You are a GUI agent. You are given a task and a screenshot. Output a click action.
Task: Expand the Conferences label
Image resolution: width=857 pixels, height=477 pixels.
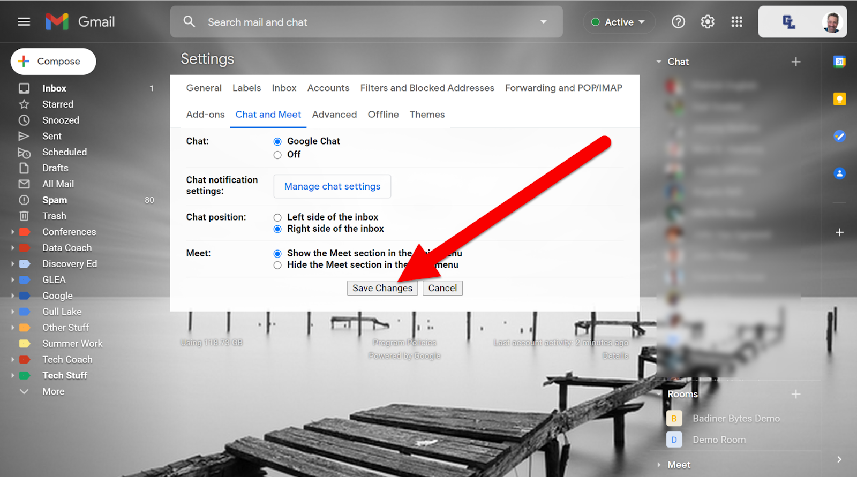tap(13, 232)
